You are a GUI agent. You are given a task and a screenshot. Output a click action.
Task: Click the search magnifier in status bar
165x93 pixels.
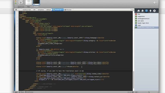(149, 92)
